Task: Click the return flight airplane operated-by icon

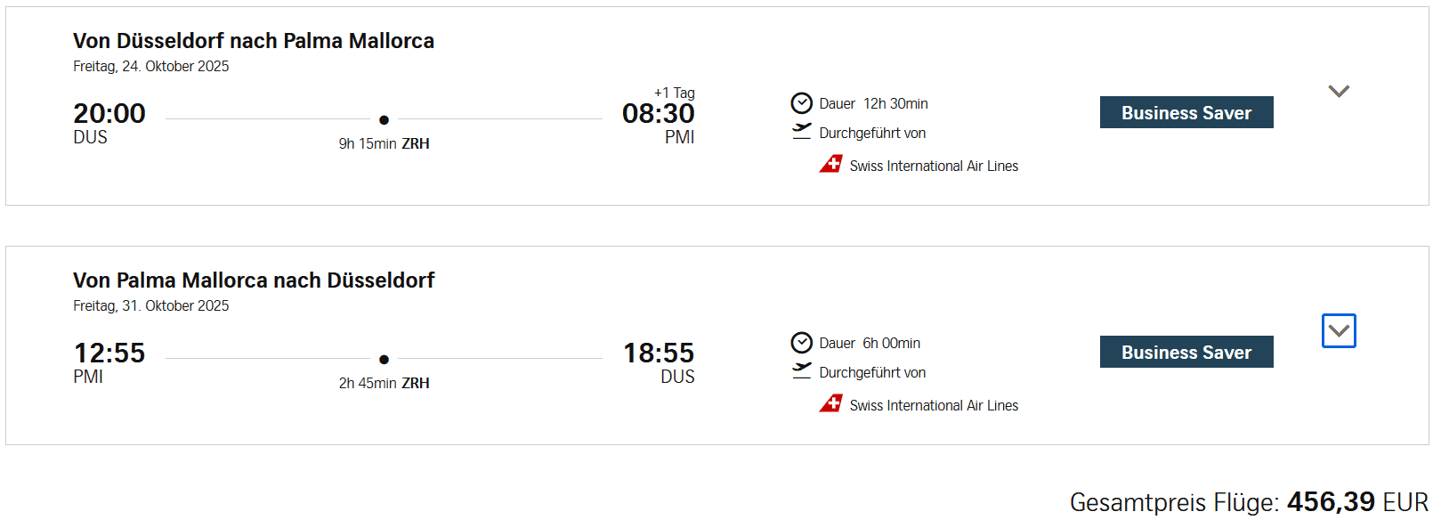Action: [802, 371]
